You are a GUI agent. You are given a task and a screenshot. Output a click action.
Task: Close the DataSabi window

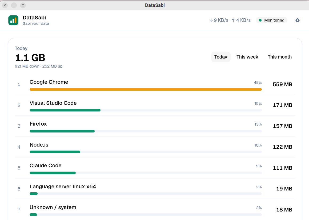5,5
